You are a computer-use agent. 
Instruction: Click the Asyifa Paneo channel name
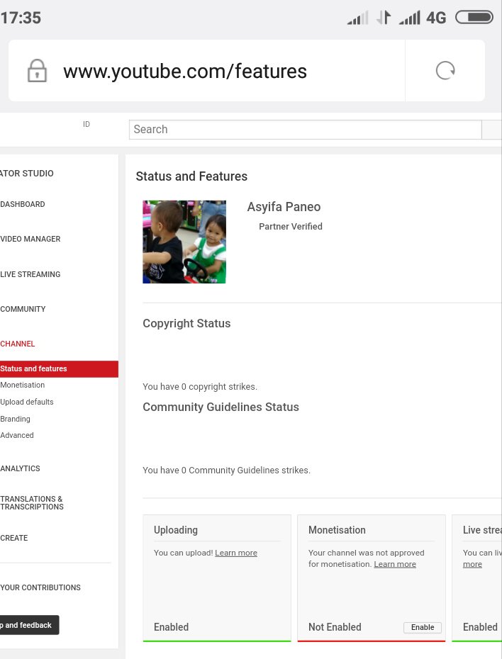(284, 207)
